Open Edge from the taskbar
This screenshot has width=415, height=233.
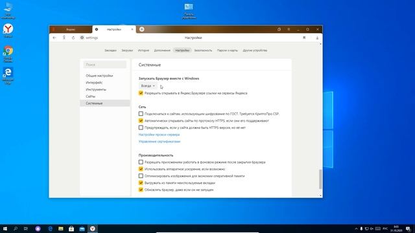pos(50,228)
